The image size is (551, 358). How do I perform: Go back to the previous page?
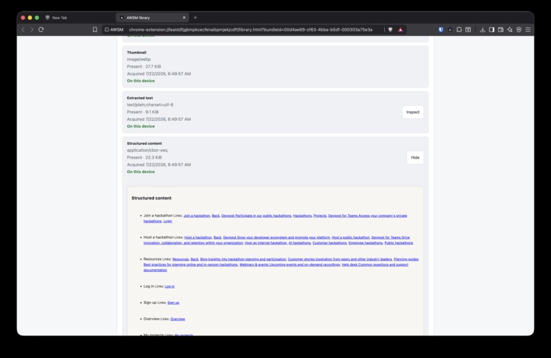coord(23,29)
